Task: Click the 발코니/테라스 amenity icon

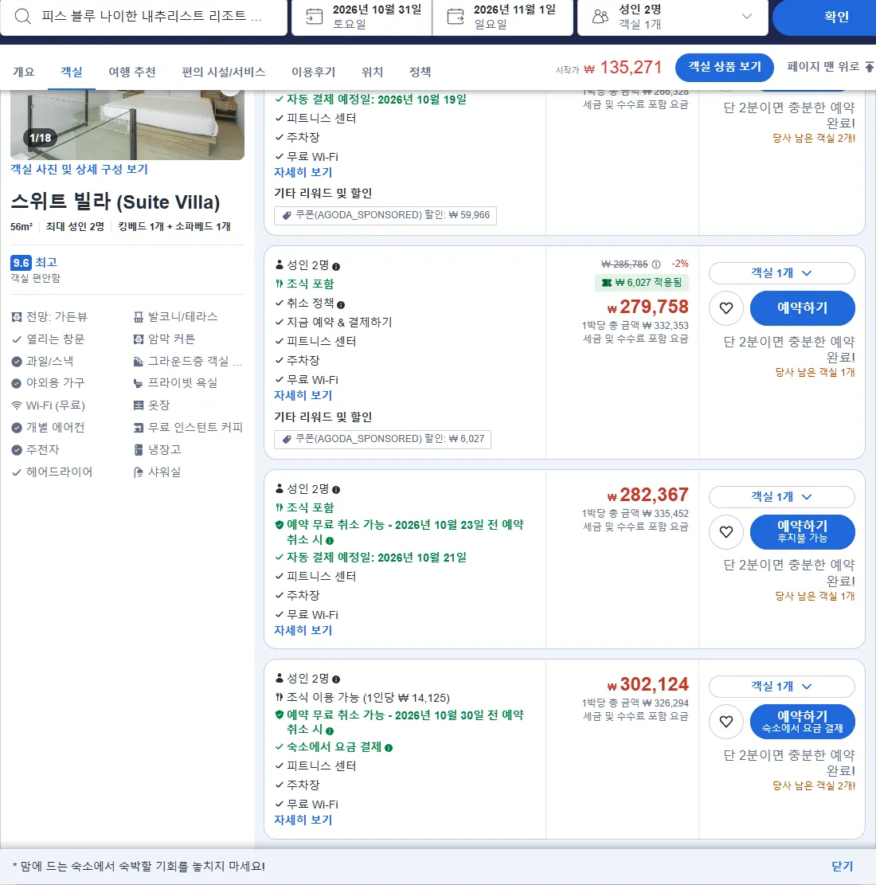Action: coord(139,317)
